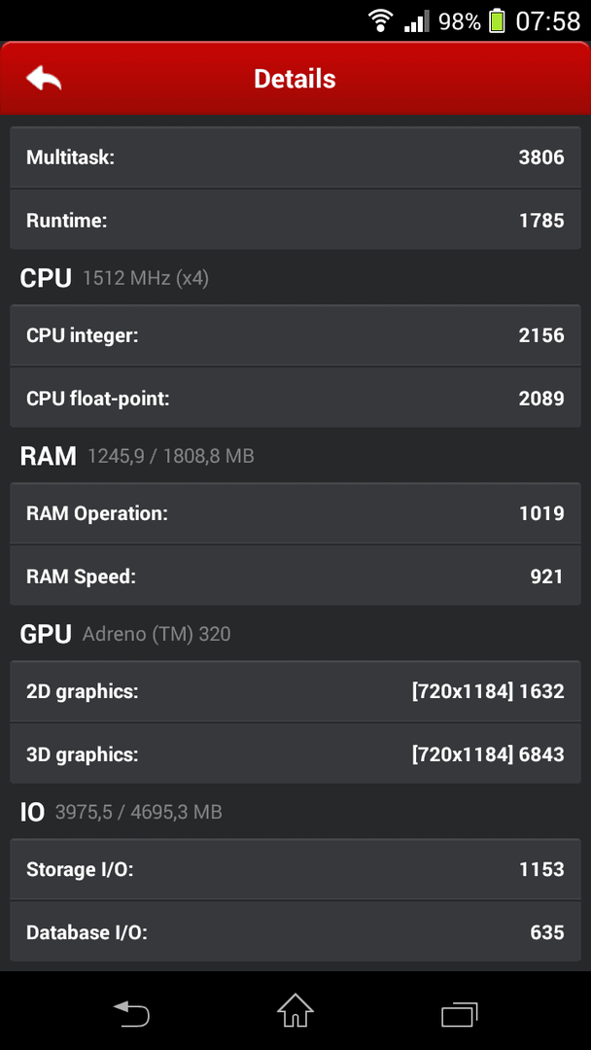Tap the 07:58 clock in status bar
The image size is (591, 1050).
pyautogui.click(x=548, y=21)
